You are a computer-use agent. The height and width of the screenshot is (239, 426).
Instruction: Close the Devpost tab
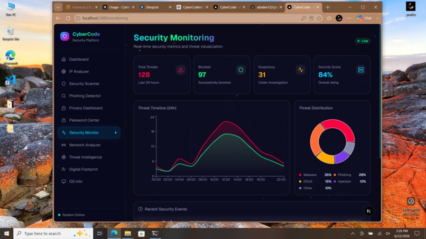click(170, 7)
